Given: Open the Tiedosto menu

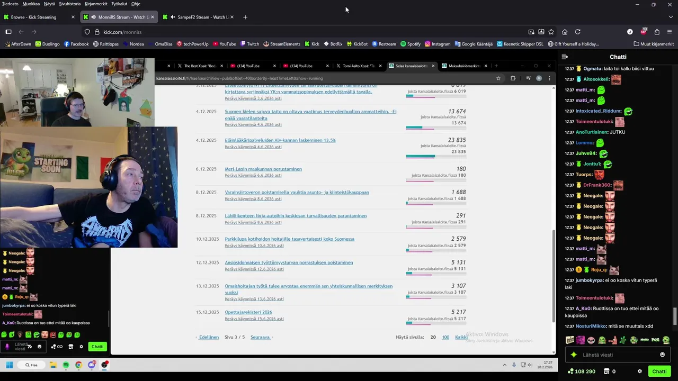Looking at the screenshot, I should coord(10,4).
